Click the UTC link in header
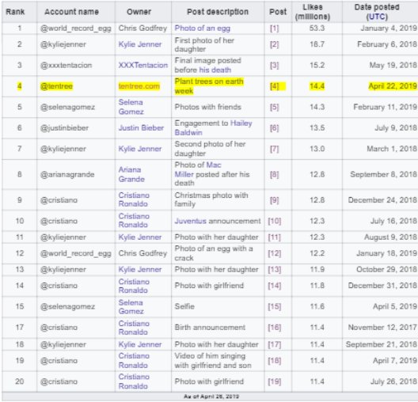Screen dimensions: 418x402 pos(377,17)
